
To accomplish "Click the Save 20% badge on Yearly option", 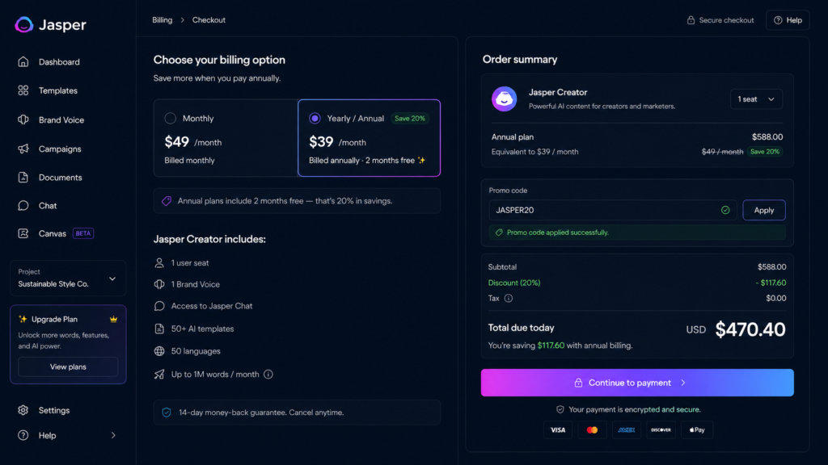I will pyautogui.click(x=410, y=119).
